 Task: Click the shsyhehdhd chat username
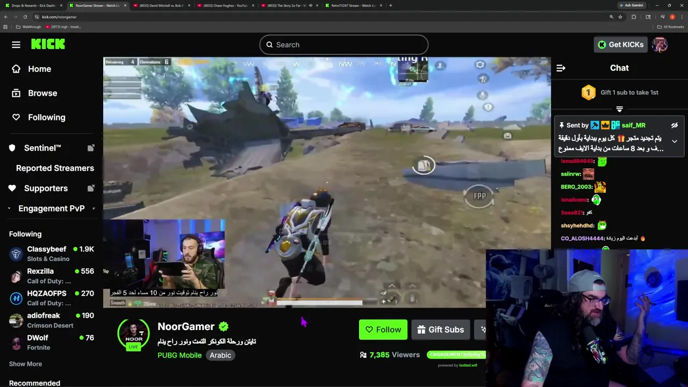pyautogui.click(x=577, y=226)
